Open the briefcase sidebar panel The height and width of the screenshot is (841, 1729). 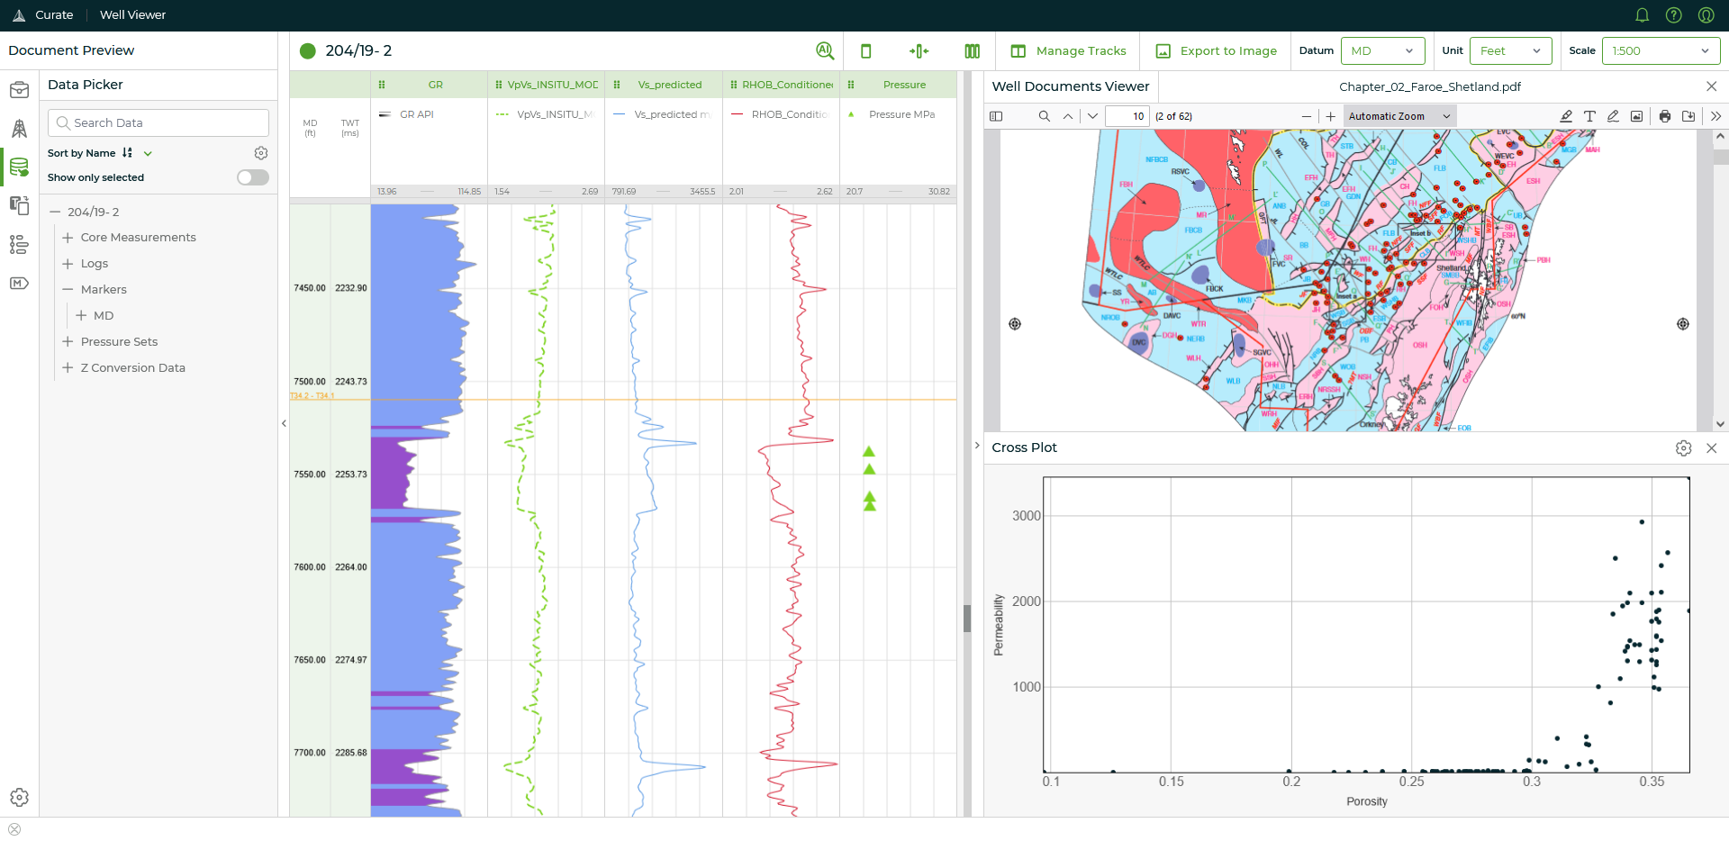coord(19,90)
